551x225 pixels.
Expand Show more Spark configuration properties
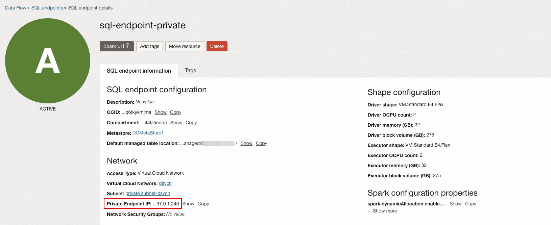click(x=385, y=211)
